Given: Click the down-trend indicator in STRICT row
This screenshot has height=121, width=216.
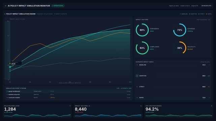Looking at the screenshot, I should 209,87.
